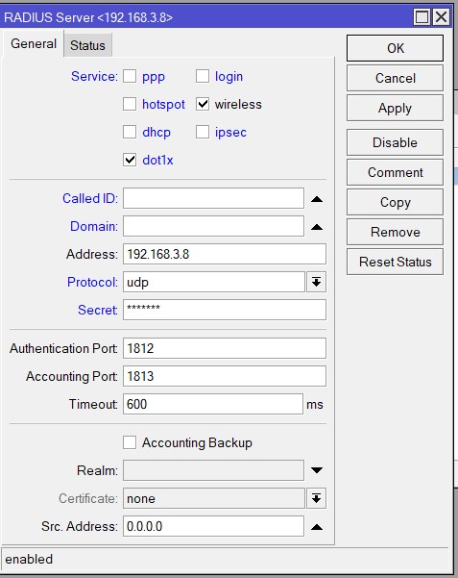Collapse the Called ID field arrow

pyautogui.click(x=317, y=199)
